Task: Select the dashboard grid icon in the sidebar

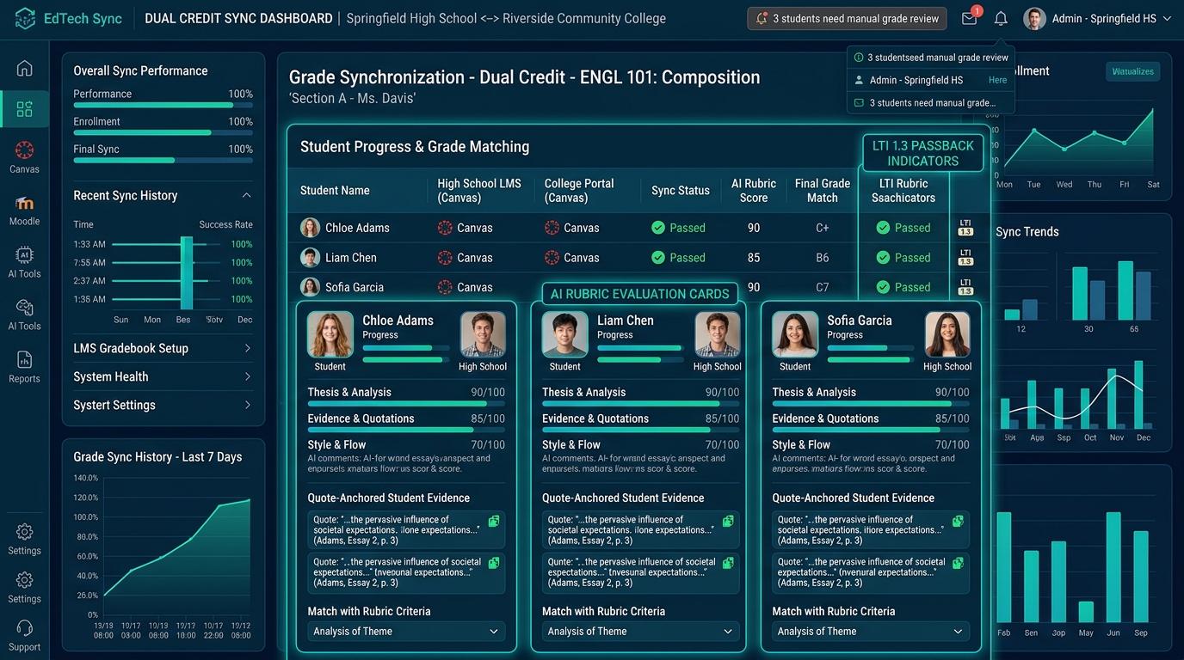Action: pos(24,109)
